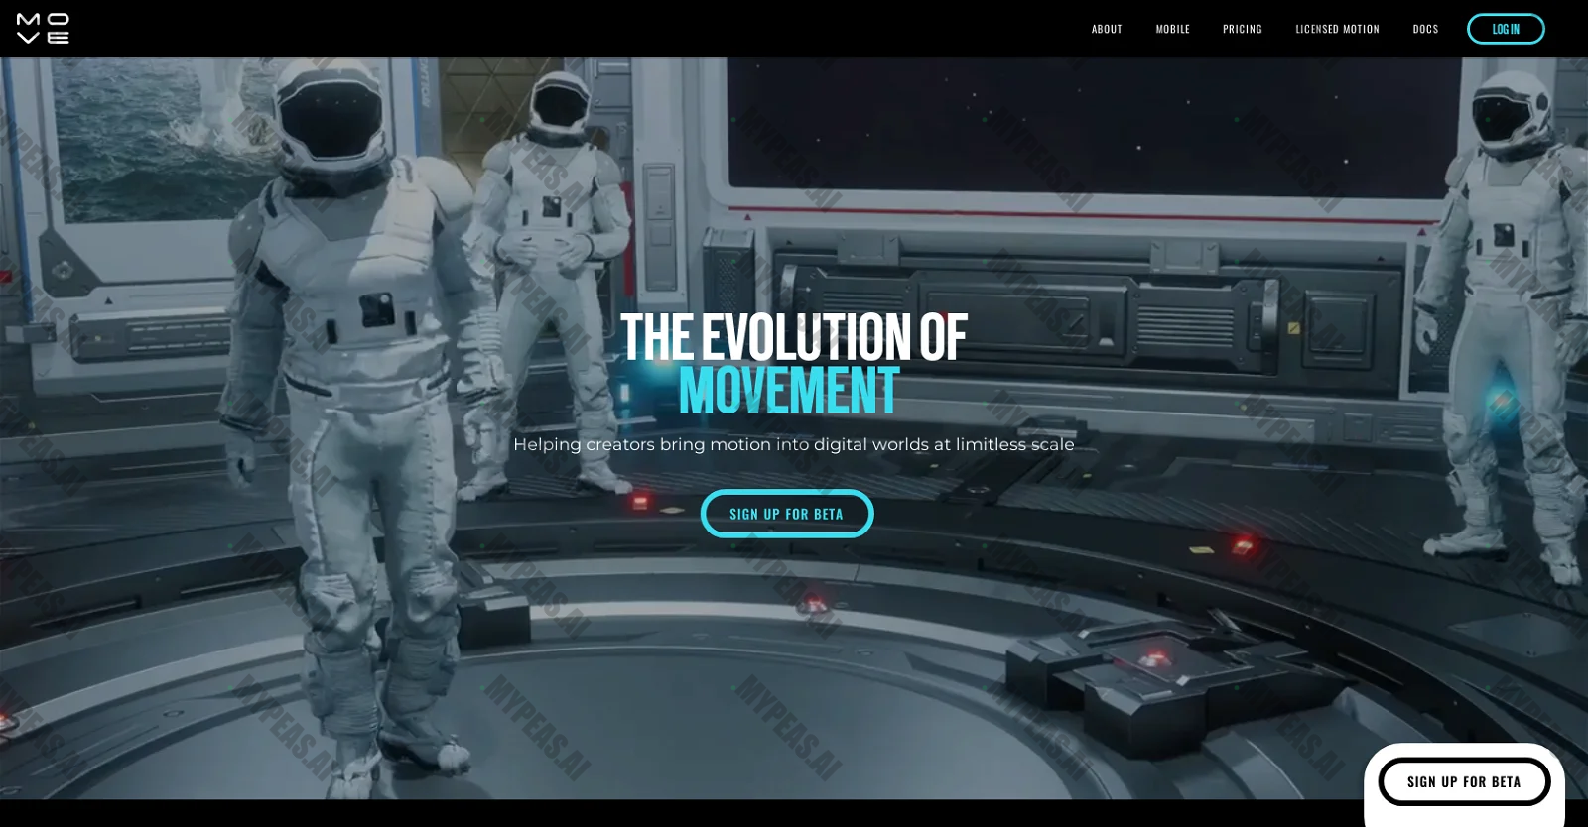Go to the Mobile section
The height and width of the screenshot is (827, 1588).
pyautogui.click(x=1172, y=29)
